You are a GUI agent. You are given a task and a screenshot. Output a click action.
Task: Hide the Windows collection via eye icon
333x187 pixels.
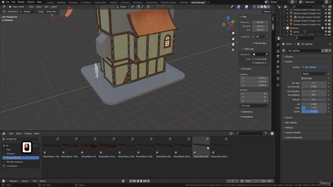[326, 28]
